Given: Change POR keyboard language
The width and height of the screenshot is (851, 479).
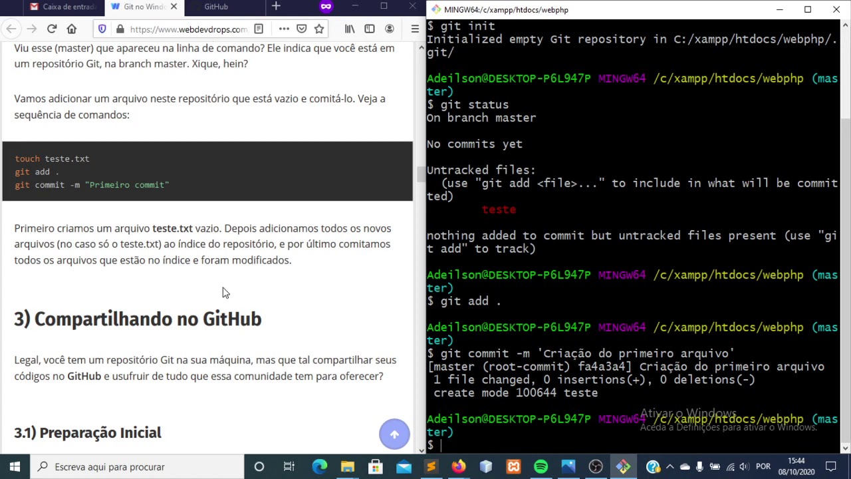Looking at the screenshot, I should point(763,467).
